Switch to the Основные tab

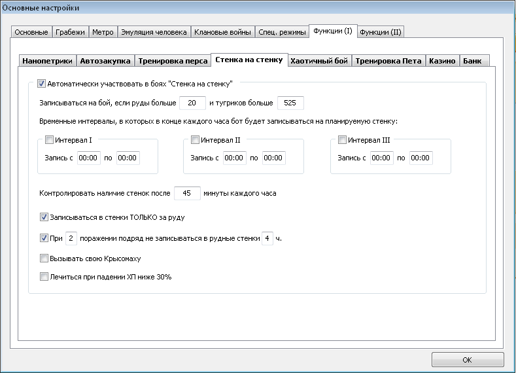coord(31,32)
